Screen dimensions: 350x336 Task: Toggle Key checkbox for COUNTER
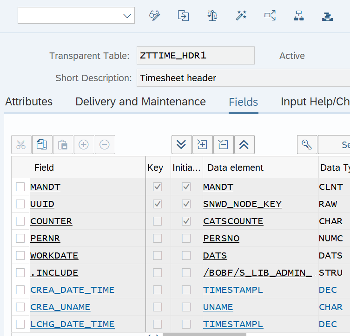(158, 221)
